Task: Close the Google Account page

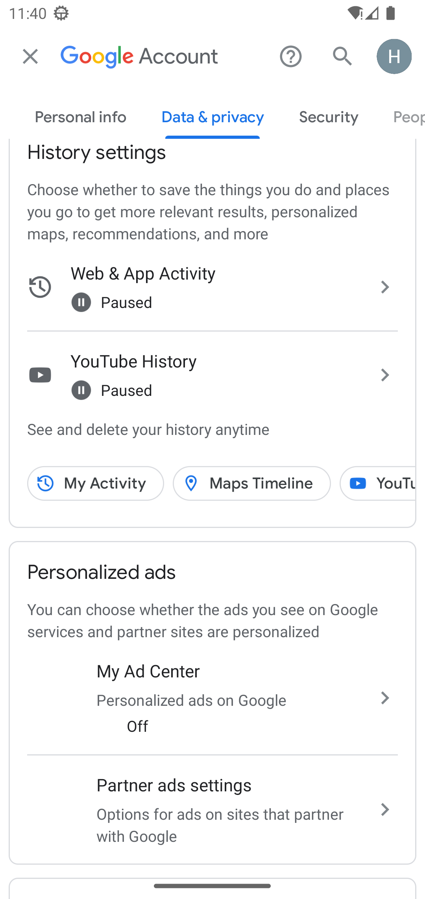Action: tap(30, 56)
